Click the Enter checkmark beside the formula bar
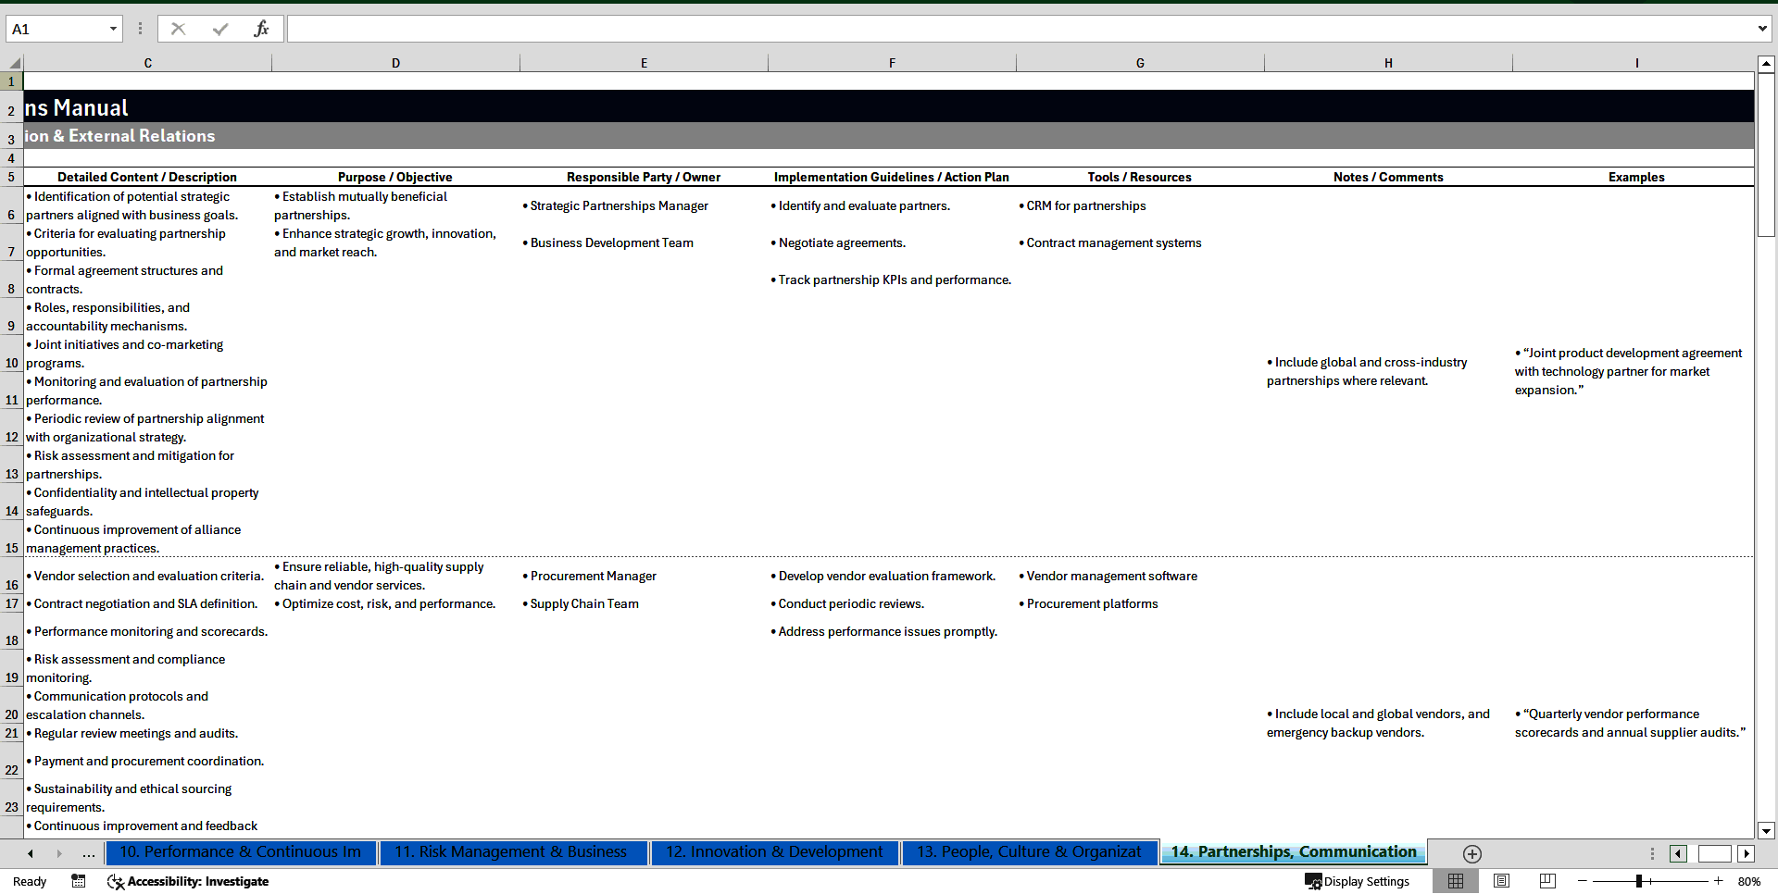1778x894 pixels. [x=220, y=29]
